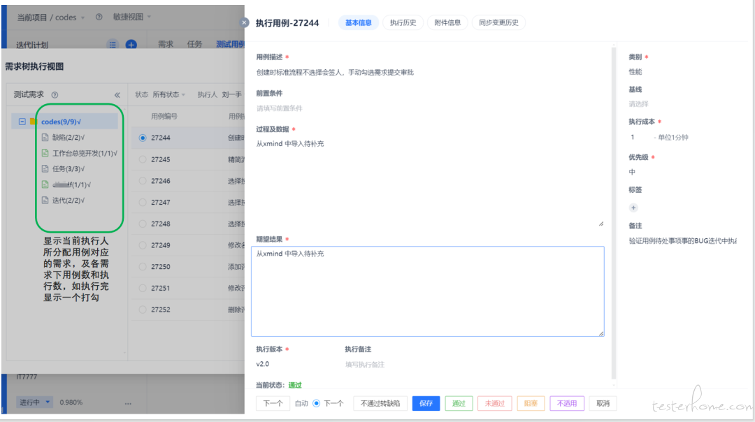
Task: Click the help icon after 当前项目 / codes
Action: pyautogui.click(x=99, y=17)
